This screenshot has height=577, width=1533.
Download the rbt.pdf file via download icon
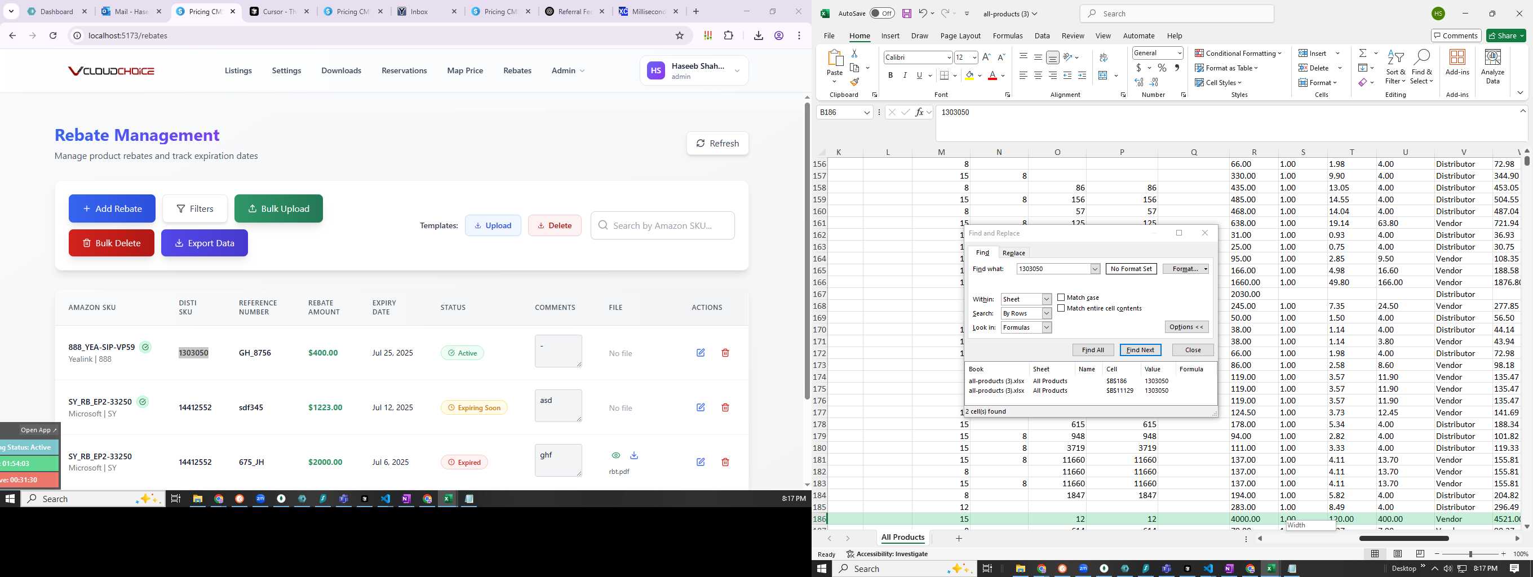tap(634, 455)
